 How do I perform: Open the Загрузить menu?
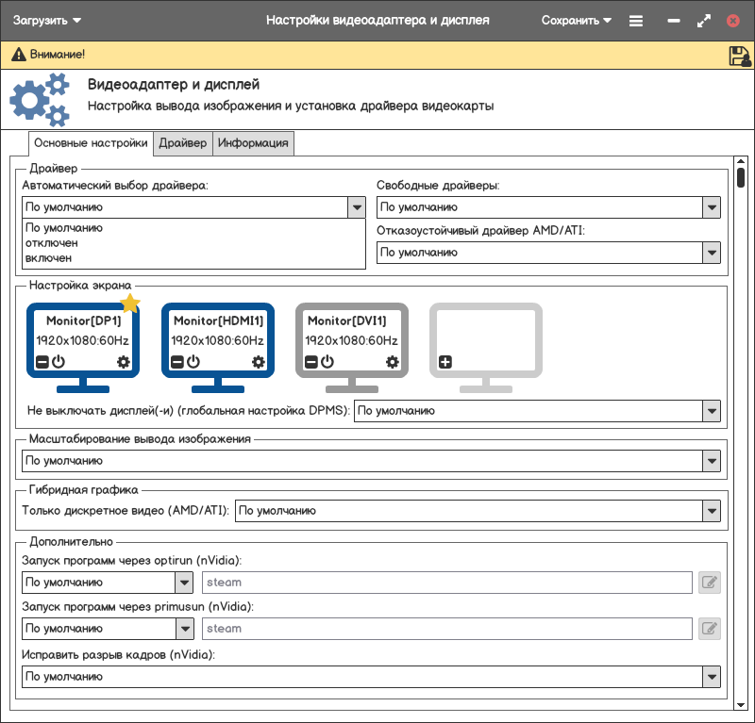pyautogui.click(x=47, y=21)
